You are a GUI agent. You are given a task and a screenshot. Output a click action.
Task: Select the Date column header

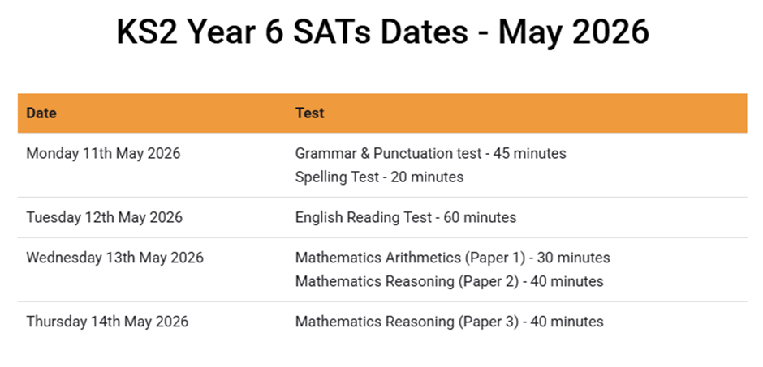click(x=41, y=113)
